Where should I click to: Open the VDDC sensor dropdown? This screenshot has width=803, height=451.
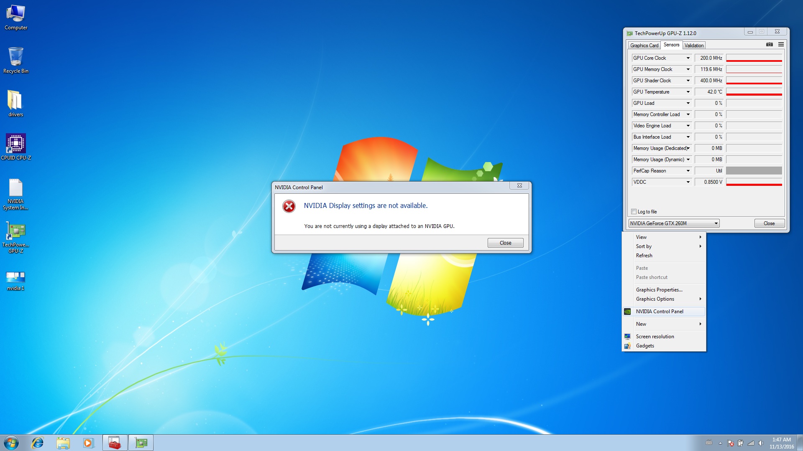tap(688, 182)
